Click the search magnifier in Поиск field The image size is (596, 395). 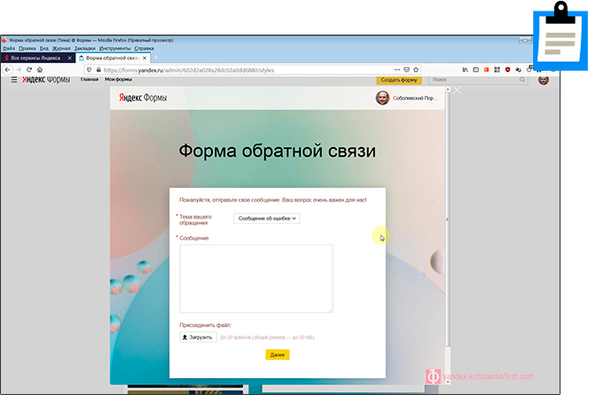(x=522, y=80)
